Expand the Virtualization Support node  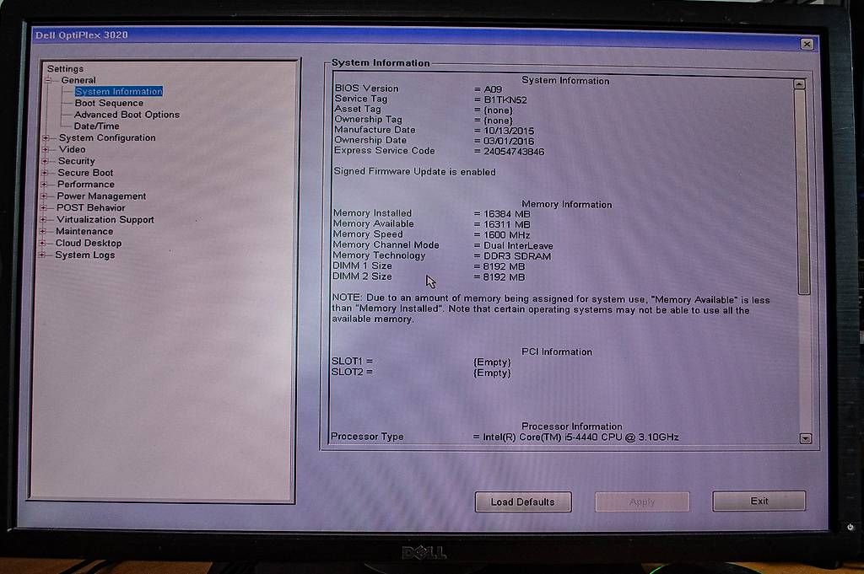(43, 220)
